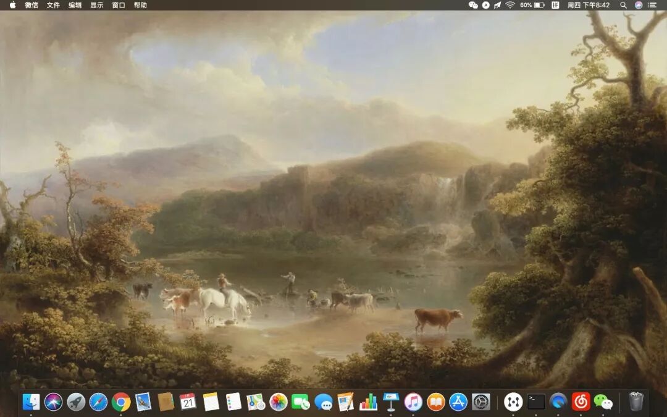Open Calendar showing 21 in Dock
The image size is (667, 417).
(188, 402)
